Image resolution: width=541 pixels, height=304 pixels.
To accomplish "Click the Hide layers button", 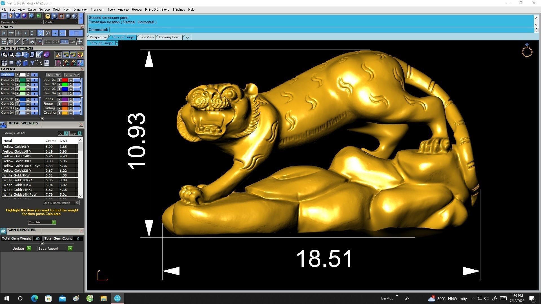I will 54,75.
